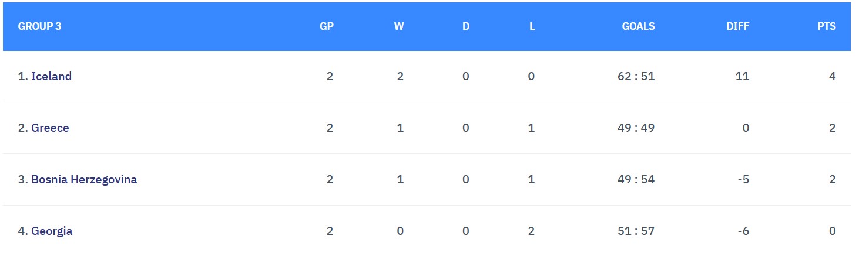Click Iceland's points total of 4
This screenshot has height=253, width=859.
pos(832,76)
